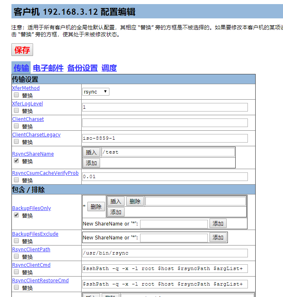Open the XferLogLevel link

(27, 104)
